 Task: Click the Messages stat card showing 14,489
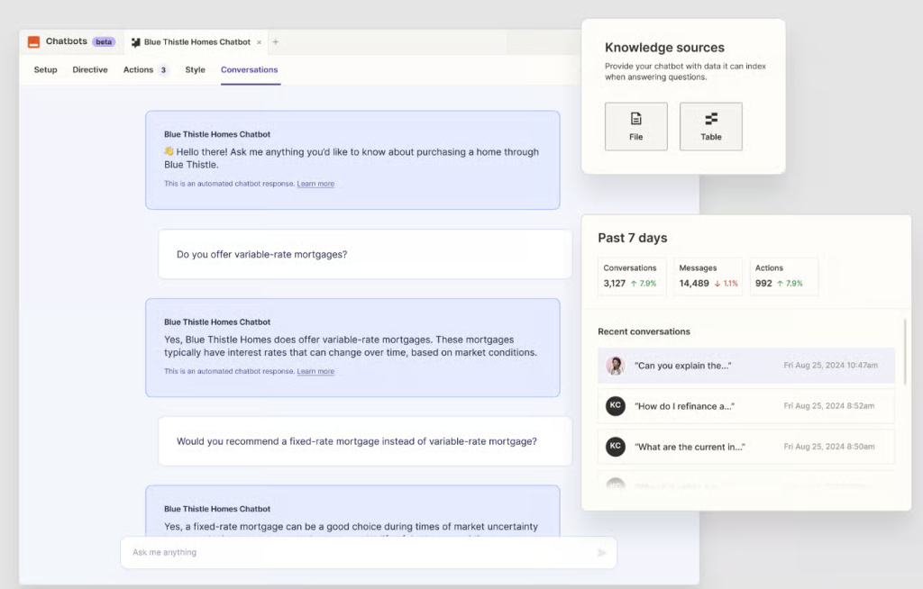(708, 274)
